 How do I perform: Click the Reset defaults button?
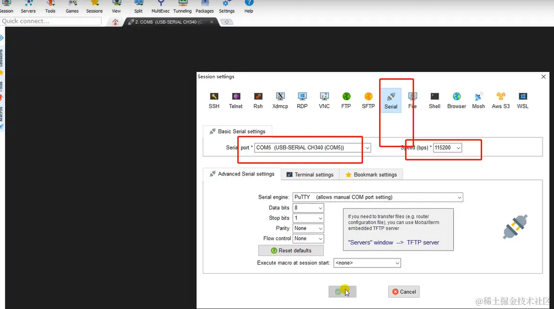[x=291, y=251]
